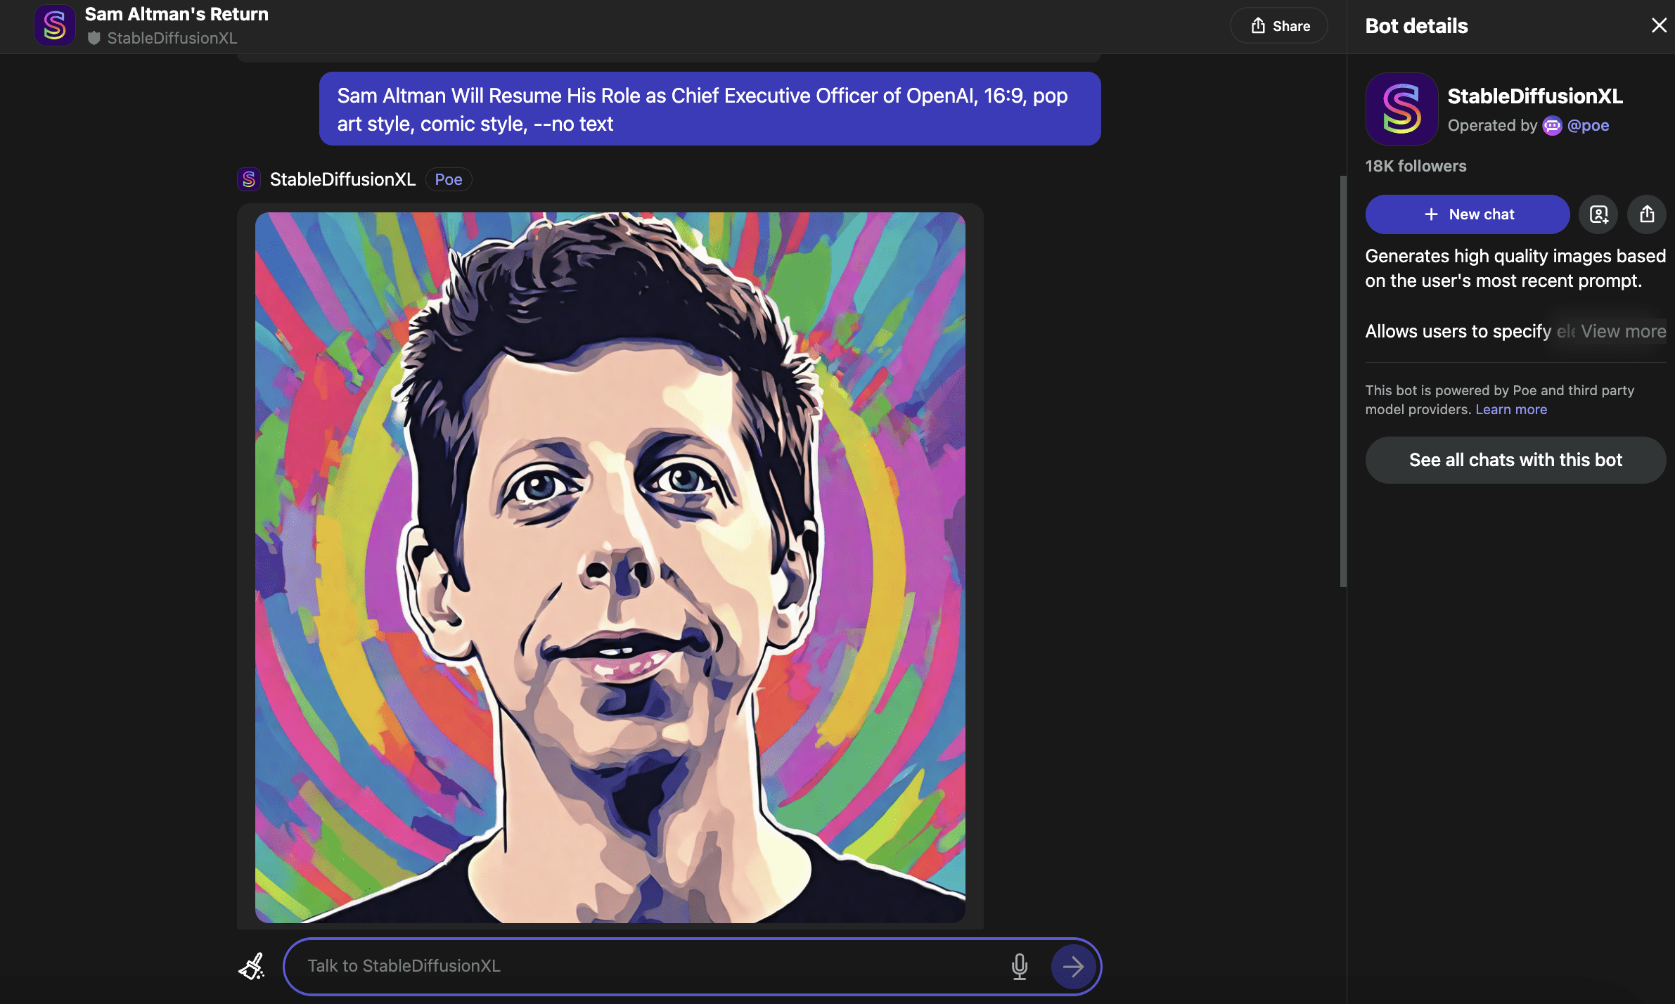Toggle the 18K followers display

point(1415,166)
